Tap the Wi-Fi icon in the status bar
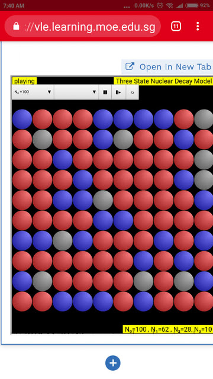 click(170, 5)
